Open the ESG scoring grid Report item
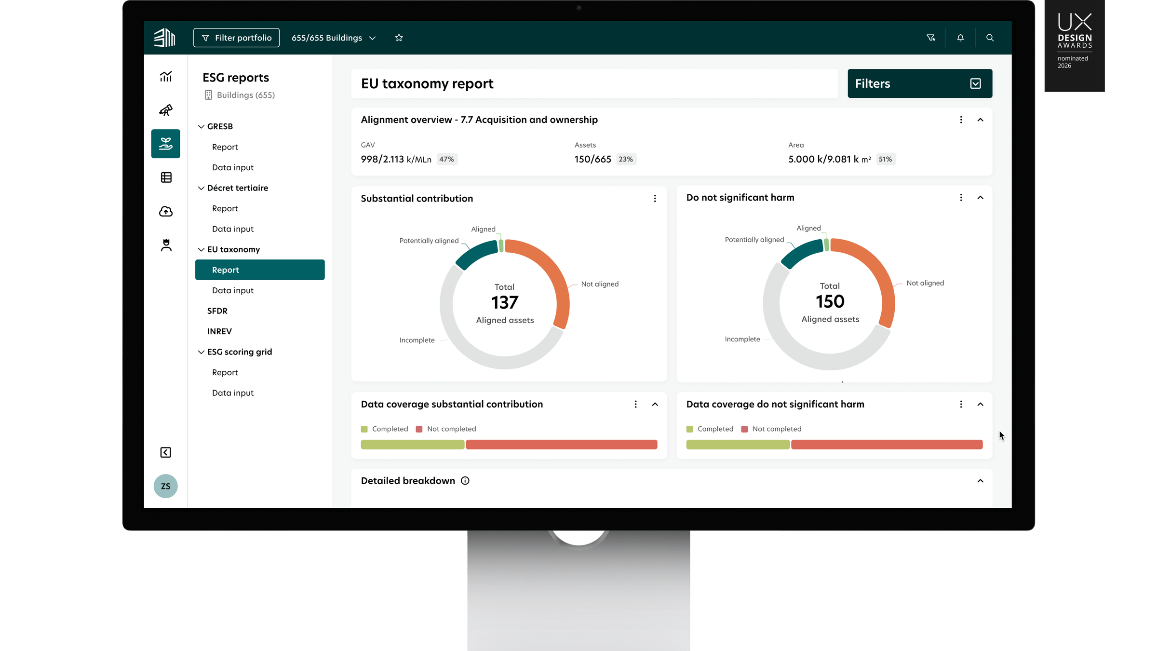The width and height of the screenshot is (1157, 651). click(225, 372)
